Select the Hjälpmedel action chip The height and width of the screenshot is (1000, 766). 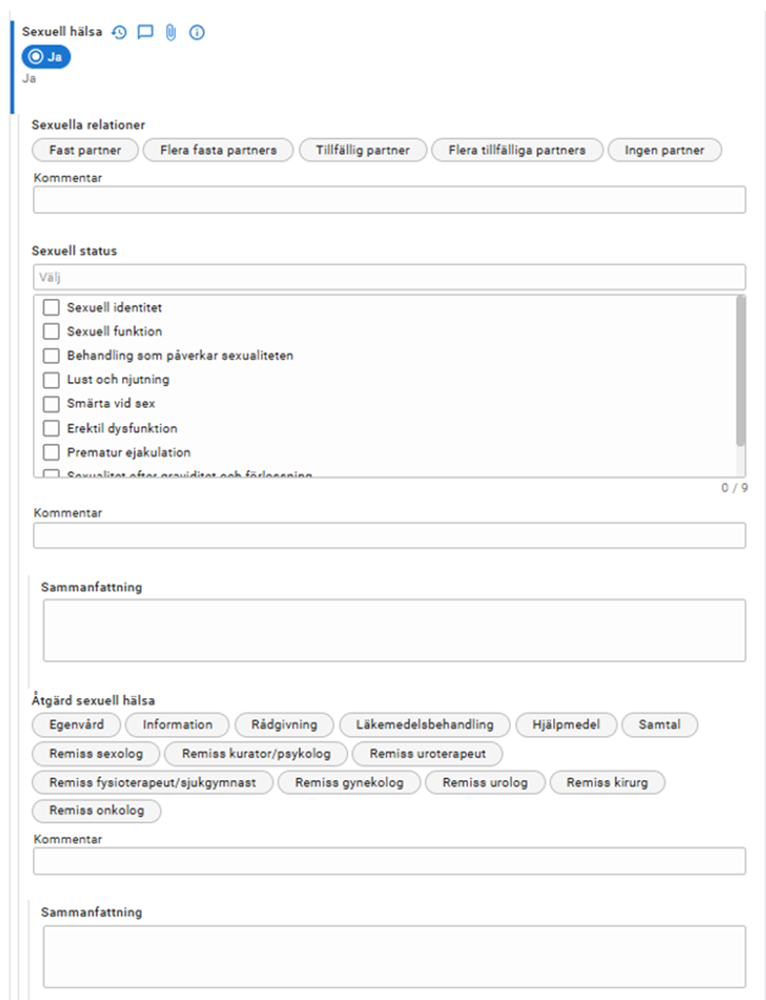(x=566, y=725)
